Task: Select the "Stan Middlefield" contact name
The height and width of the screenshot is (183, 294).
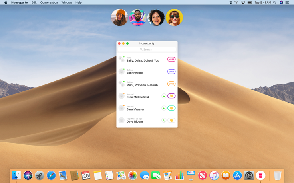Action: tap(138, 97)
